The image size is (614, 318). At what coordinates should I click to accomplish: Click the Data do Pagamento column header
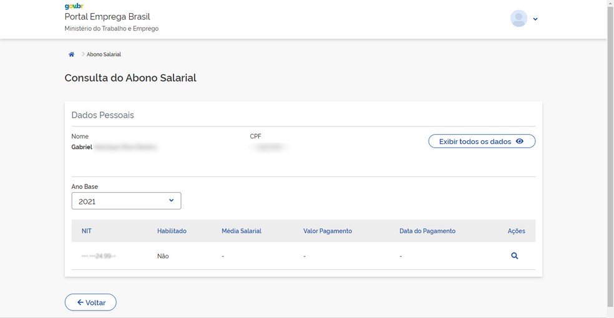[x=427, y=231]
